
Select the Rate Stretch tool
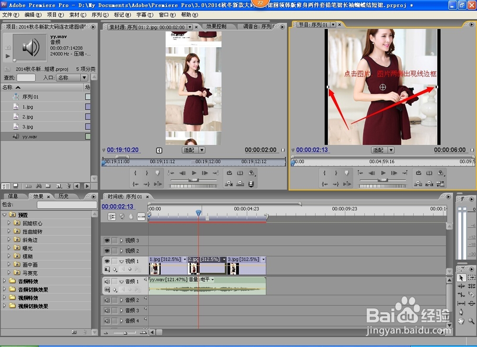[461, 294]
